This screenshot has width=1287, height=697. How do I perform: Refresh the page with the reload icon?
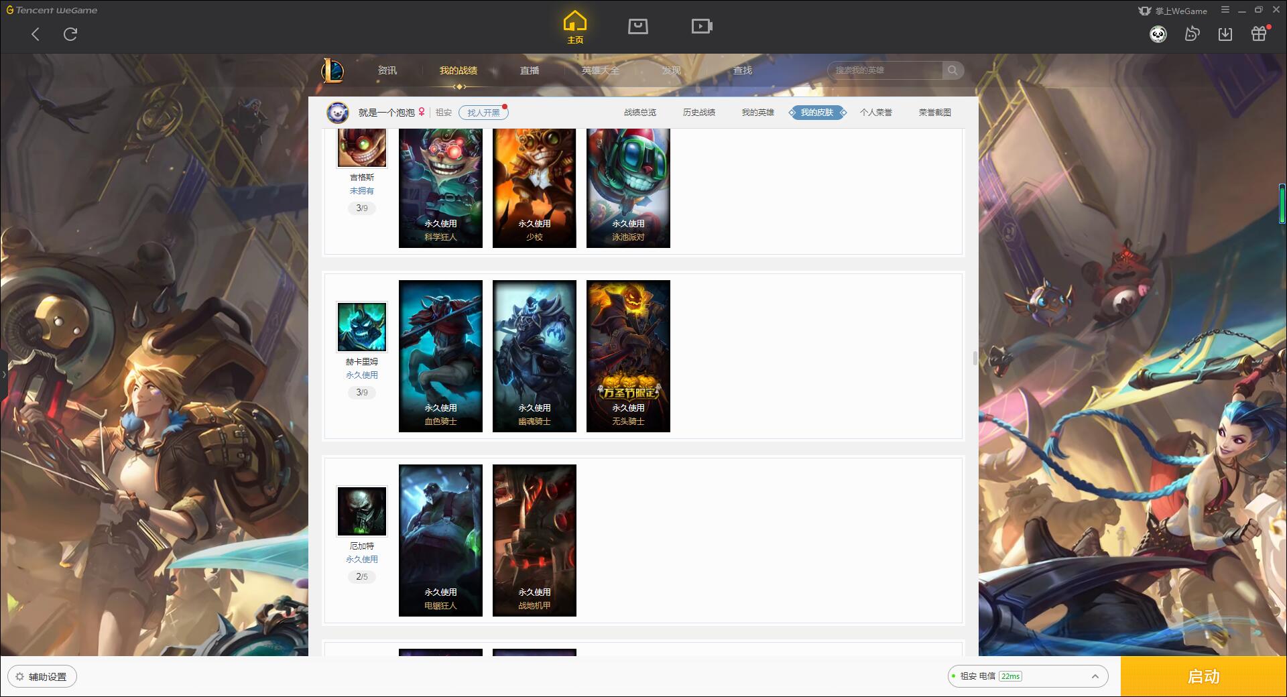click(x=70, y=34)
